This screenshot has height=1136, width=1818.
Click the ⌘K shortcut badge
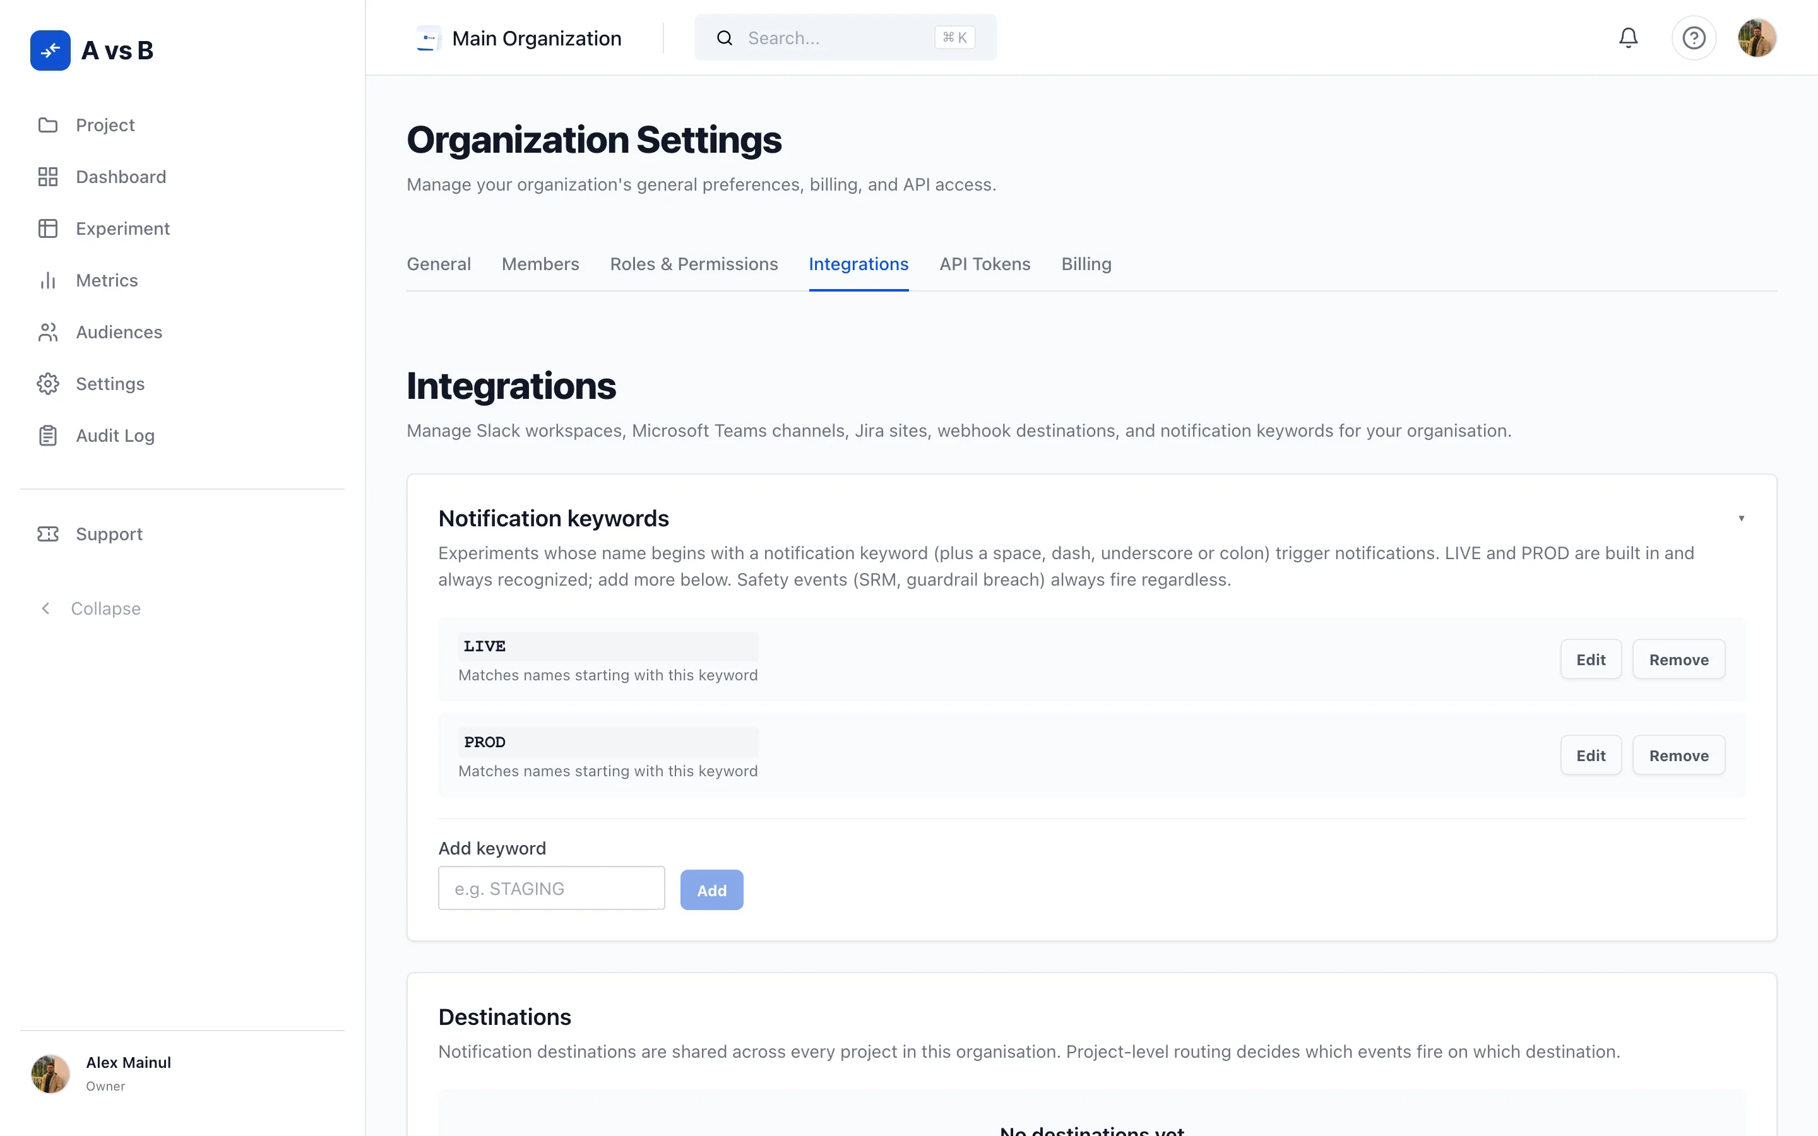coord(954,38)
